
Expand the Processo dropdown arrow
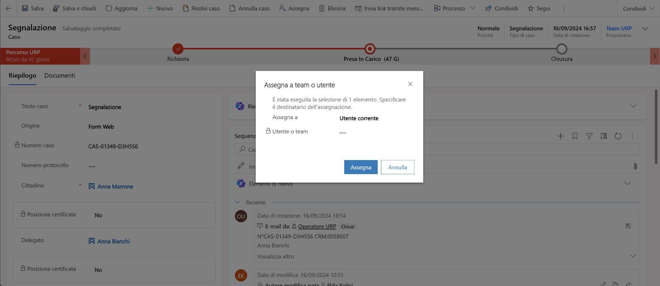[473, 8]
